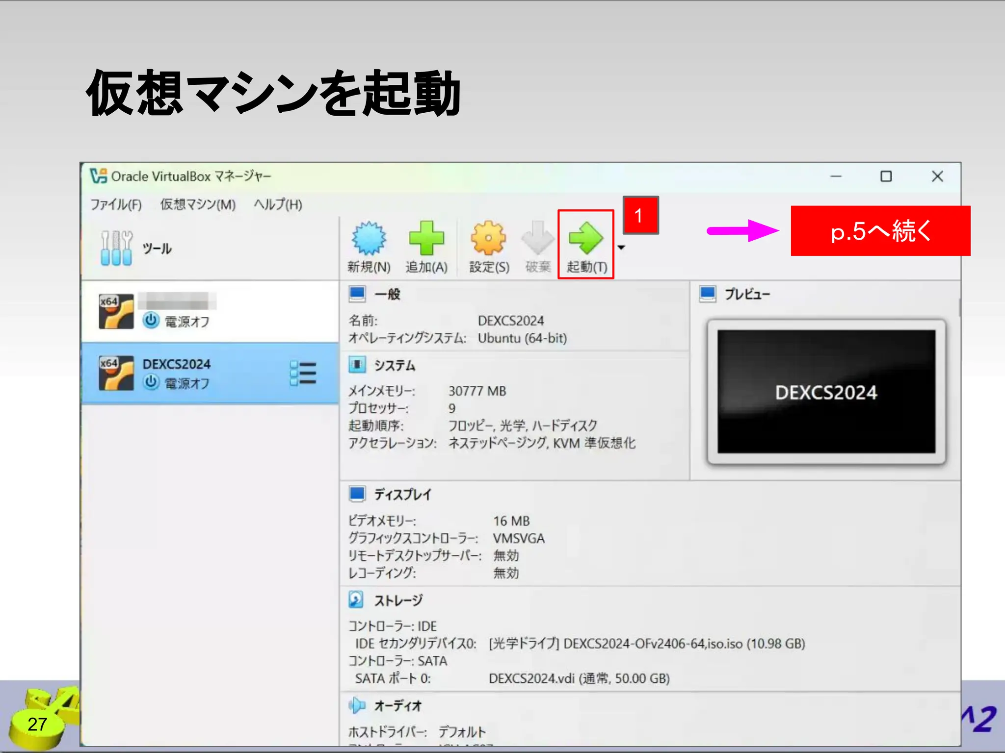Image resolution: width=1005 pixels, height=753 pixels.
Task: Click the システム System section header
Action: 395,366
